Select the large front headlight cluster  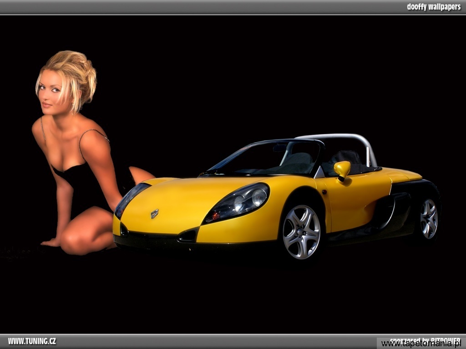[239, 202]
